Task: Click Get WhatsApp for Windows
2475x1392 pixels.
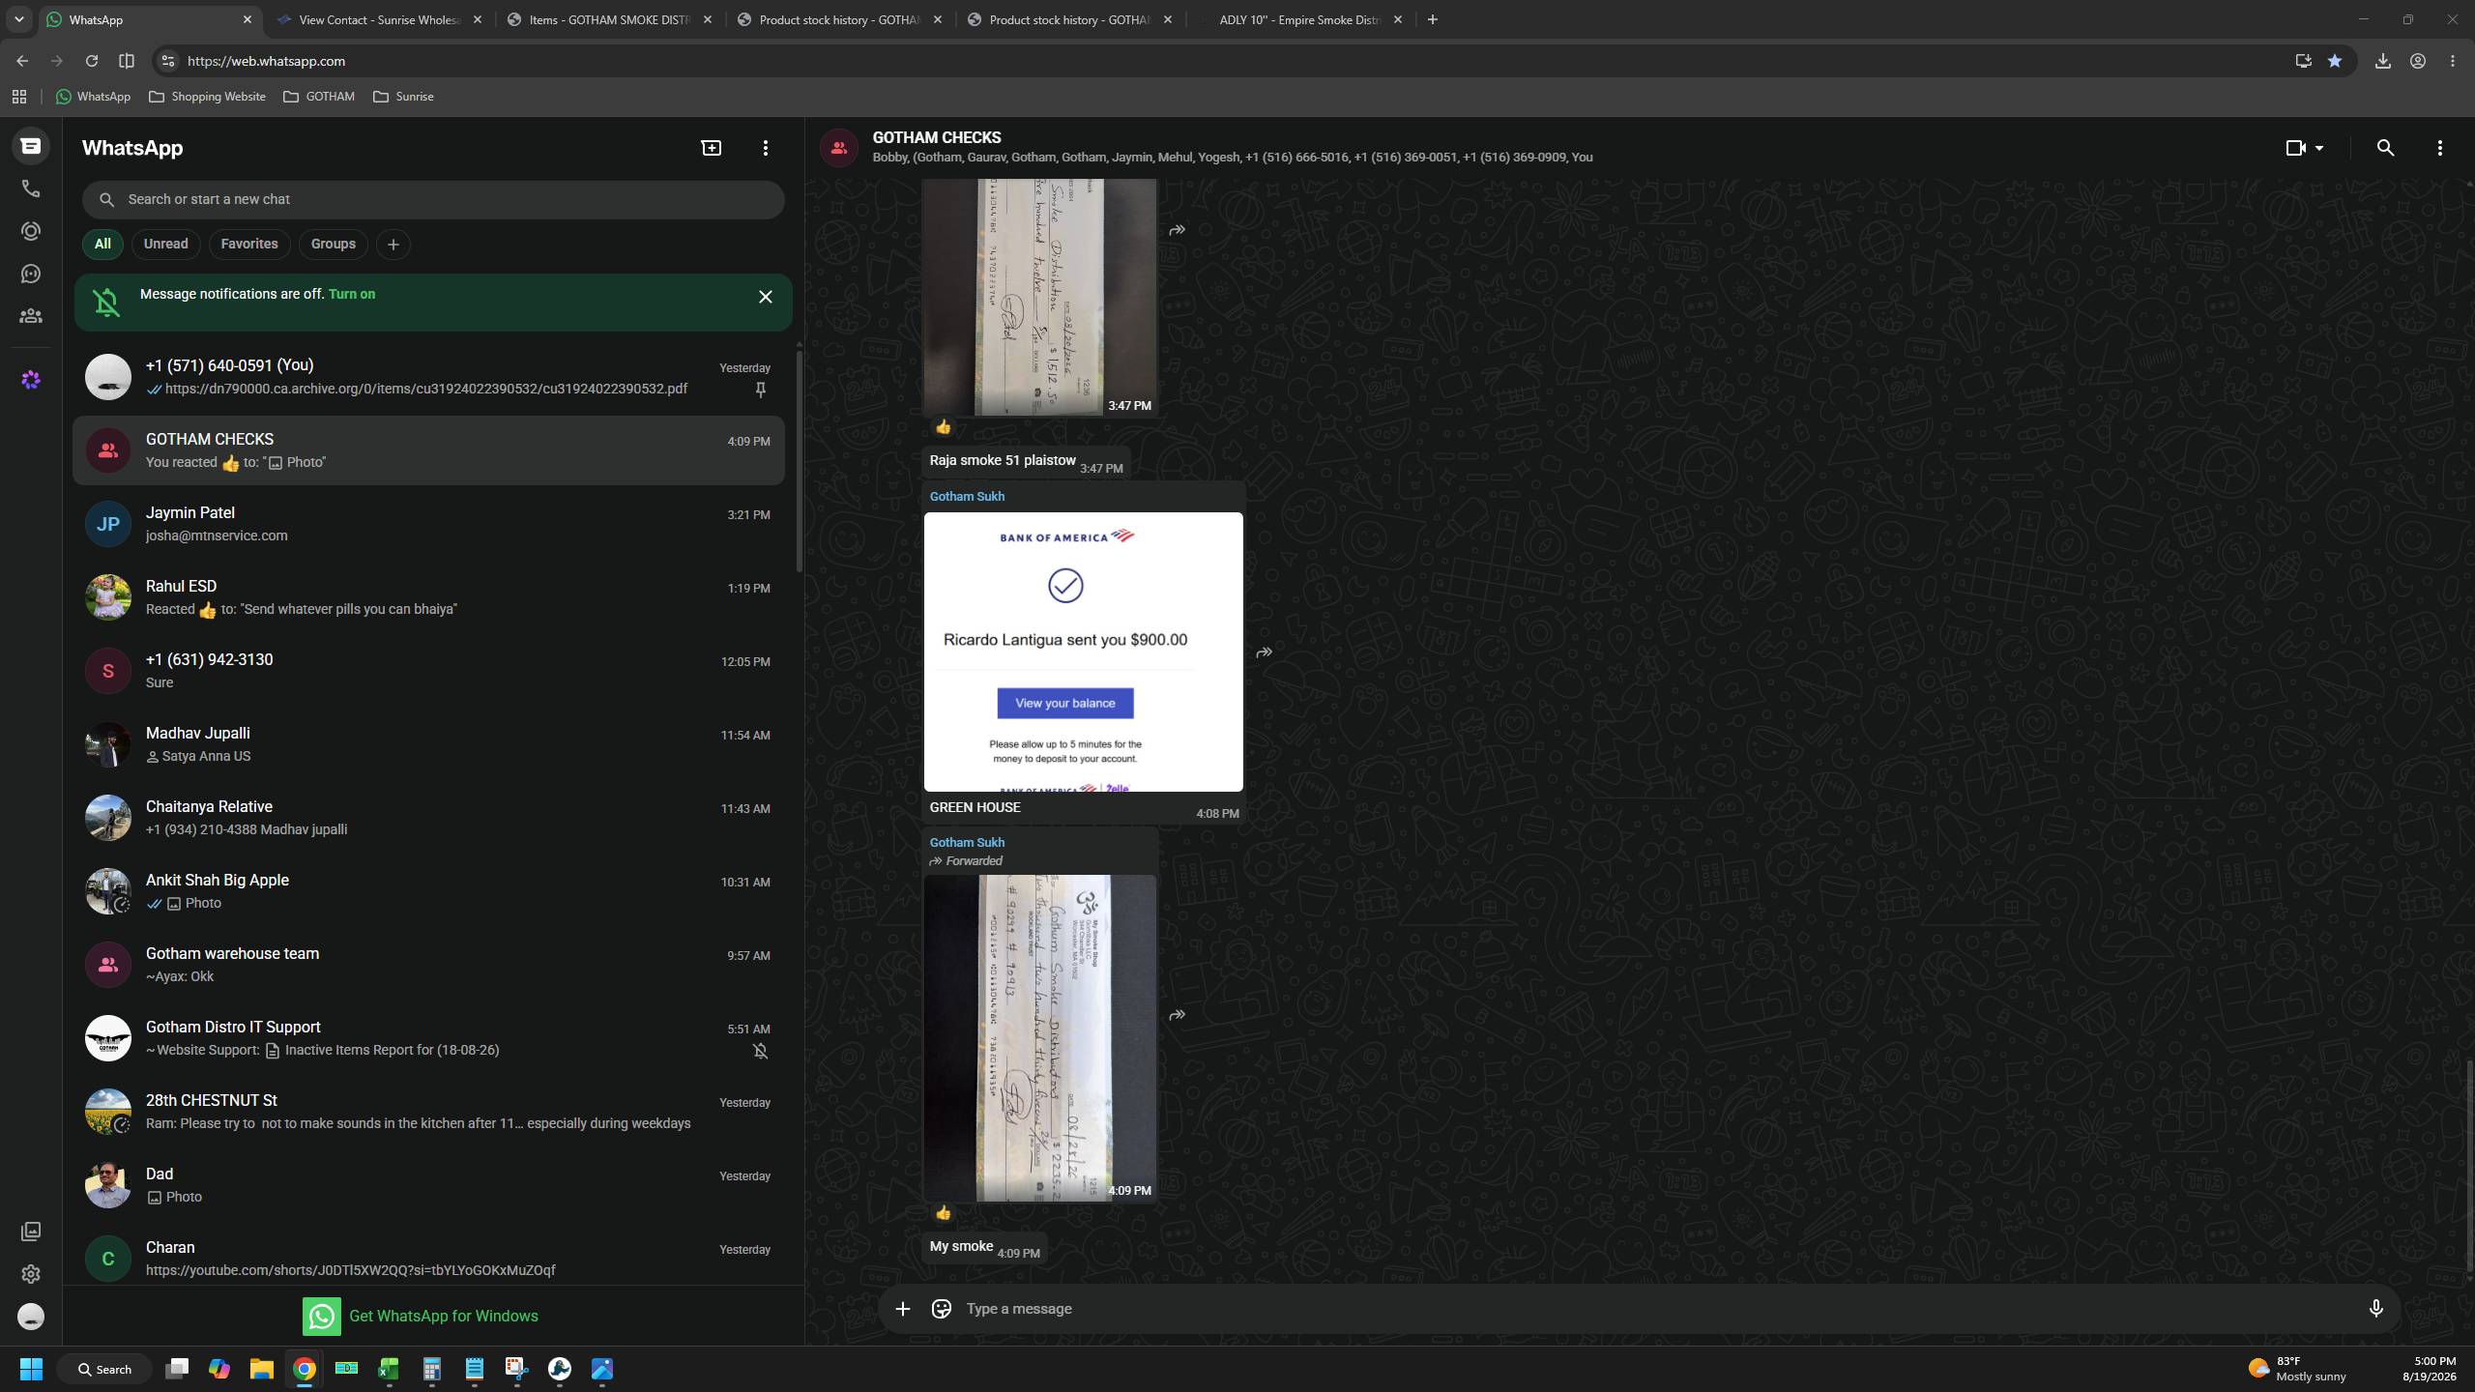Action: (421, 1316)
